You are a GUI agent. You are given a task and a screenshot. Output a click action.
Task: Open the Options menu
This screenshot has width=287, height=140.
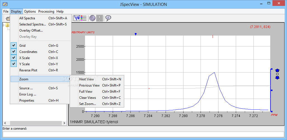point(30,11)
